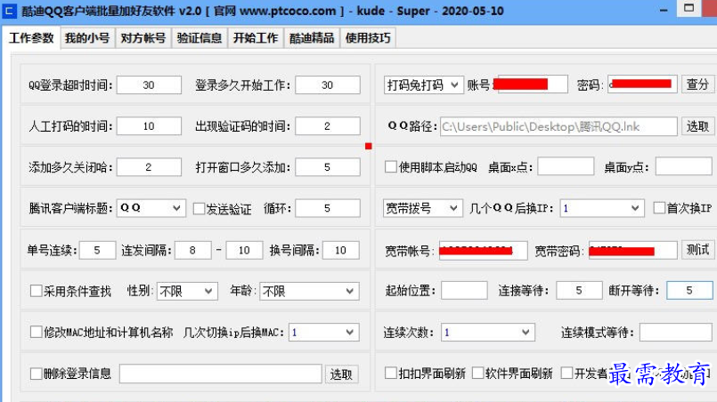This screenshot has height=402, width=717.
Task: Enable 使用脚本启动QQ checkbox
Action: [390, 166]
